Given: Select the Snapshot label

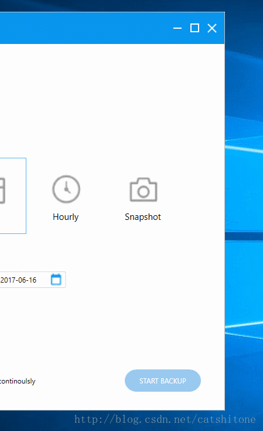Looking at the screenshot, I should [x=143, y=217].
